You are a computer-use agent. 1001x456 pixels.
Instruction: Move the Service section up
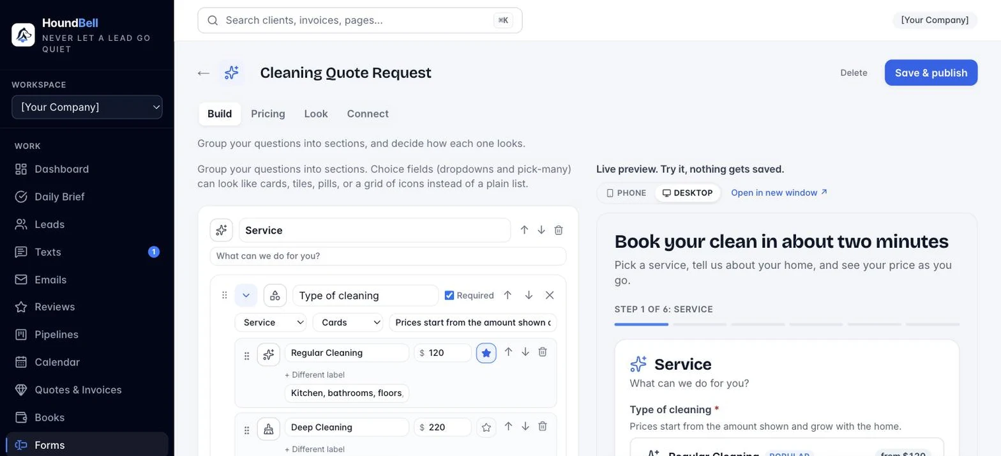[x=524, y=230]
